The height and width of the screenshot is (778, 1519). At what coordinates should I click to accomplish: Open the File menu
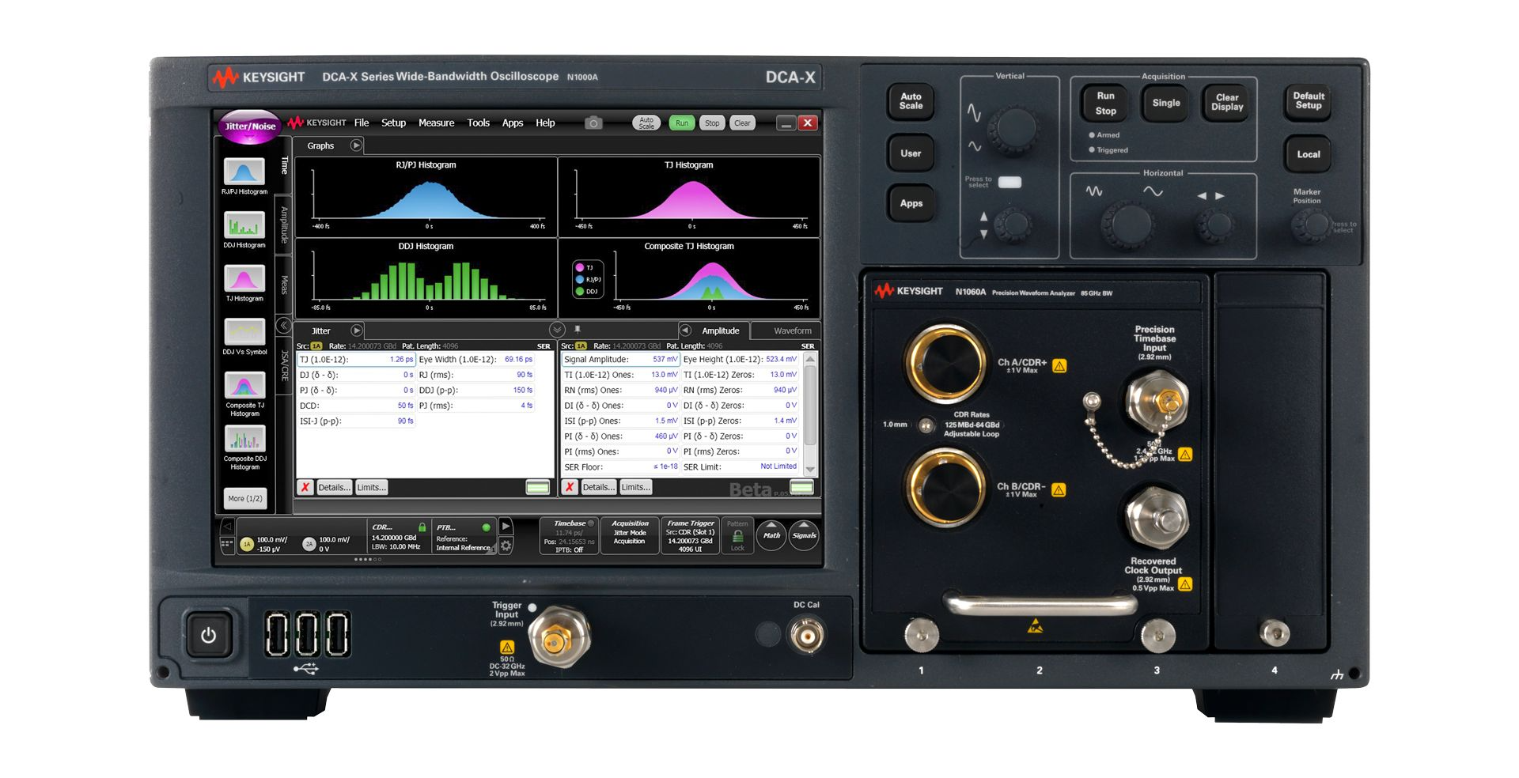click(x=362, y=123)
